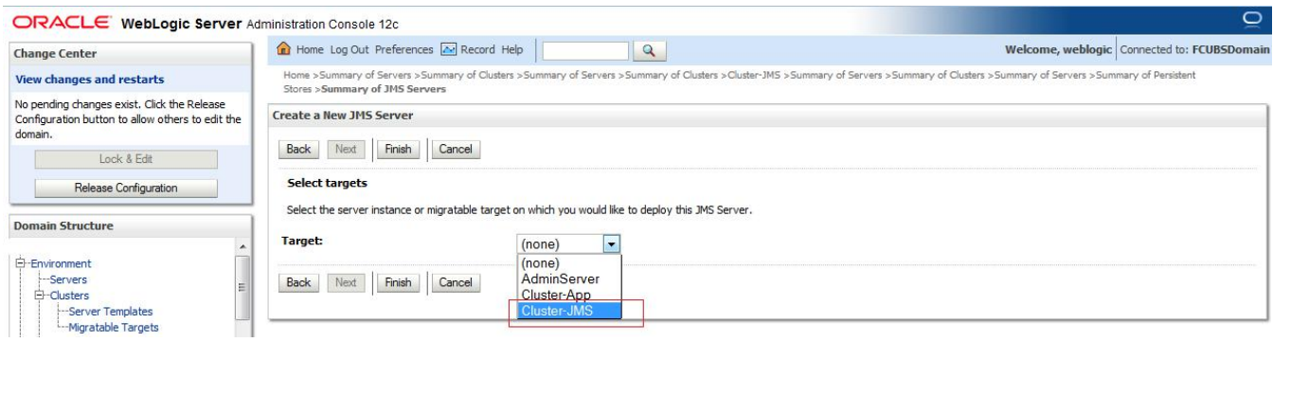1291x396 pixels.
Task: Click the Next button above Select targets
Action: pyautogui.click(x=346, y=150)
